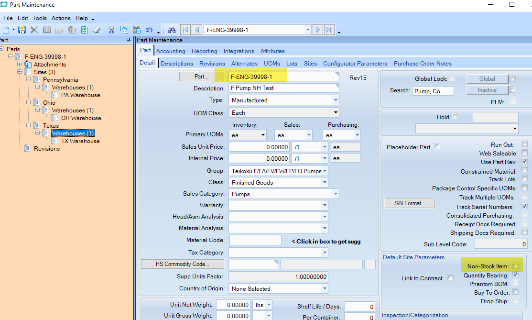Screen dimensions: 532x320
Task: Click the open book toolbar icon
Action: point(47,30)
